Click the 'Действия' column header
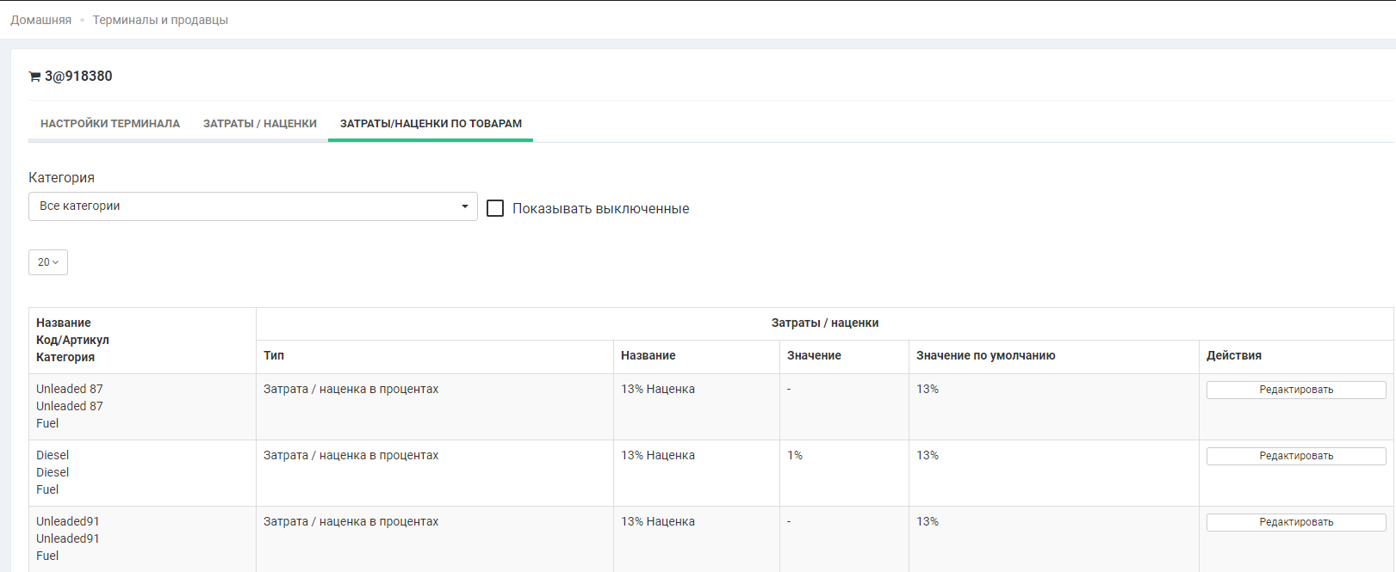The image size is (1396, 572). click(x=1233, y=355)
